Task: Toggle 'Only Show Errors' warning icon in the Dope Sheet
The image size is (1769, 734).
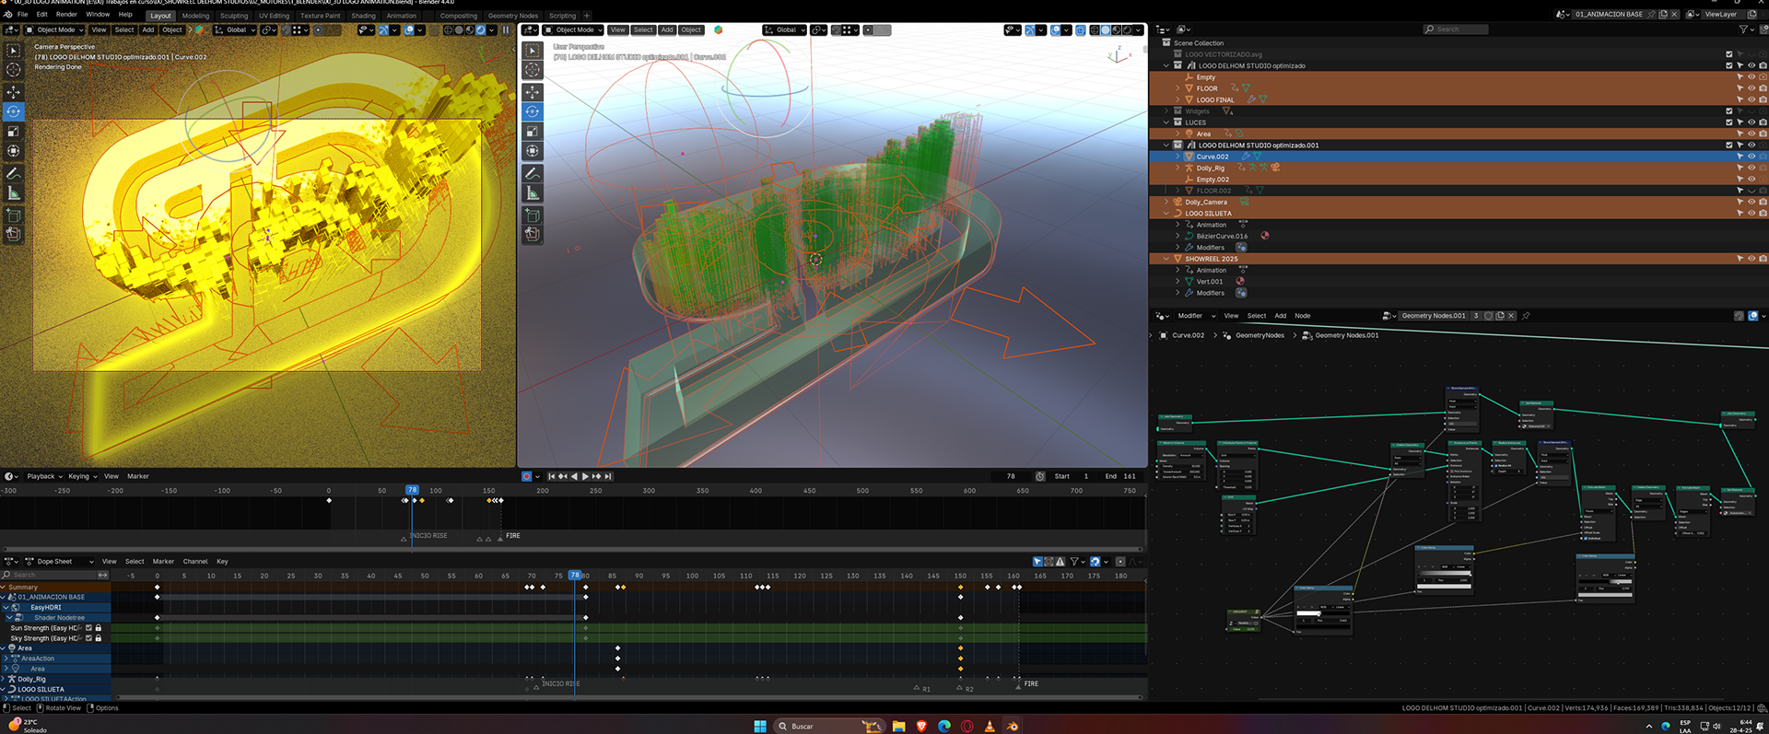Action: pyautogui.click(x=1060, y=561)
